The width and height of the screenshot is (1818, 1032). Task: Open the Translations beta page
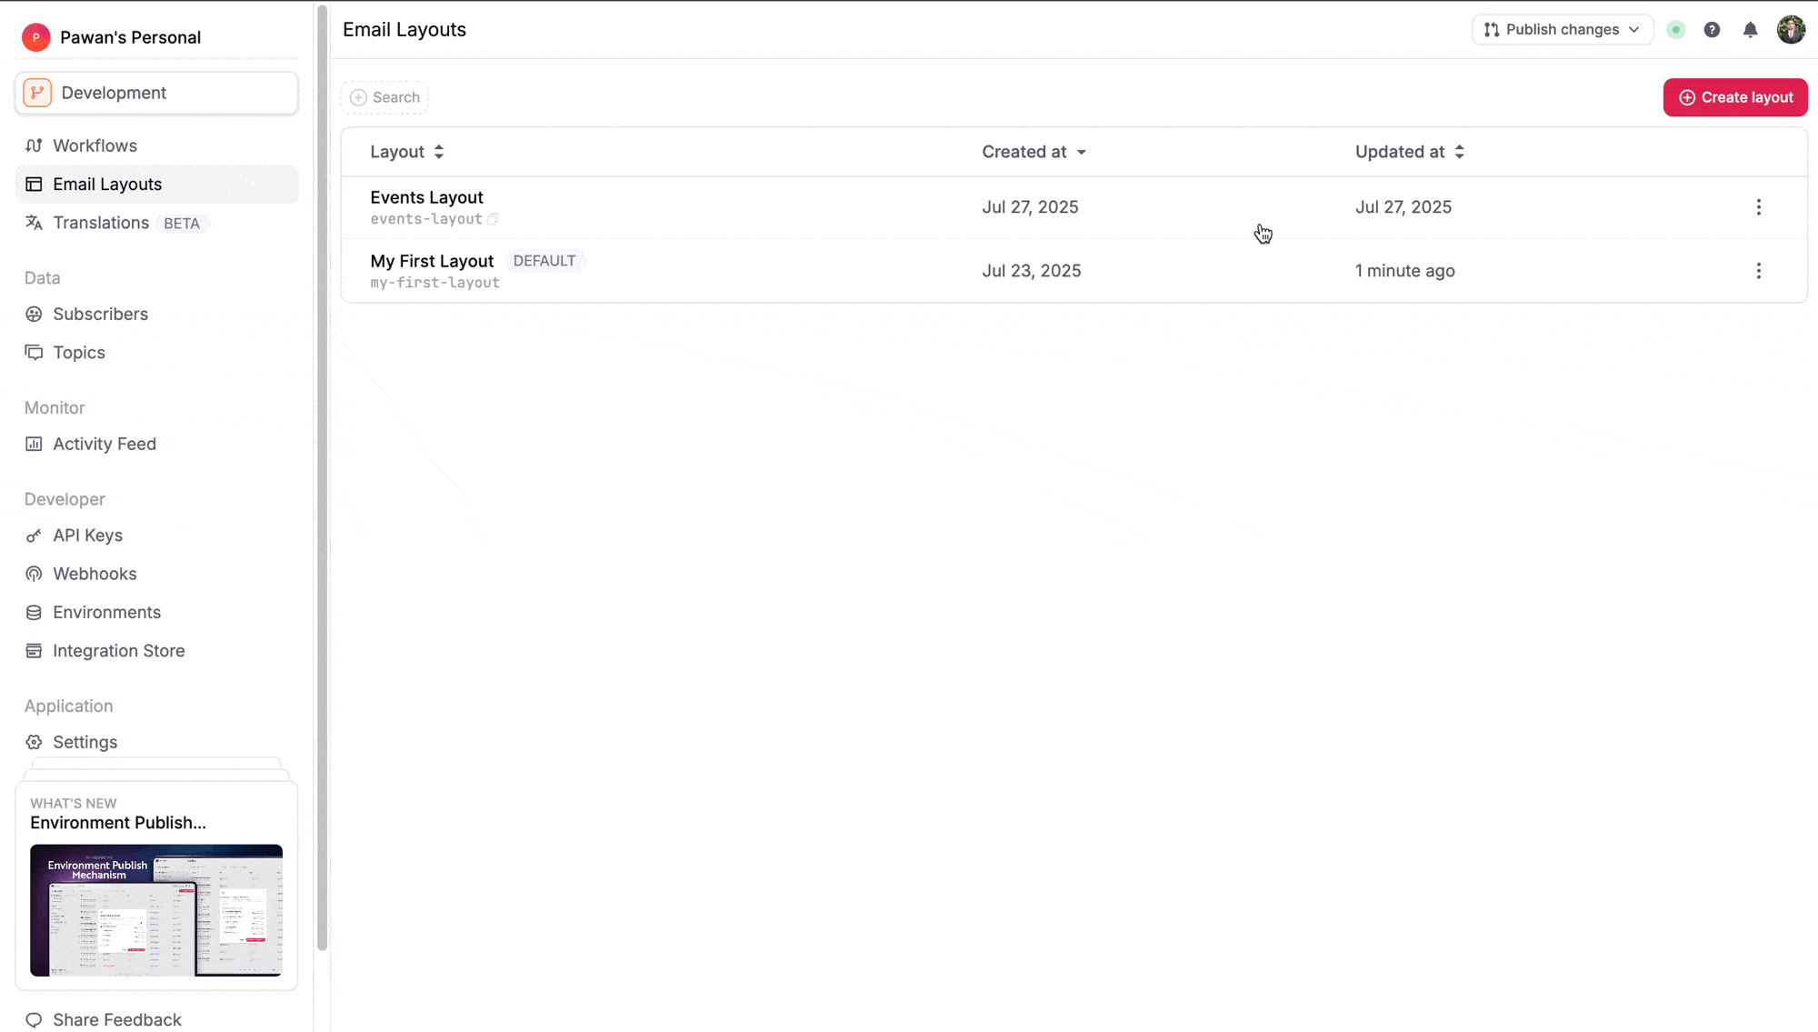(x=101, y=223)
